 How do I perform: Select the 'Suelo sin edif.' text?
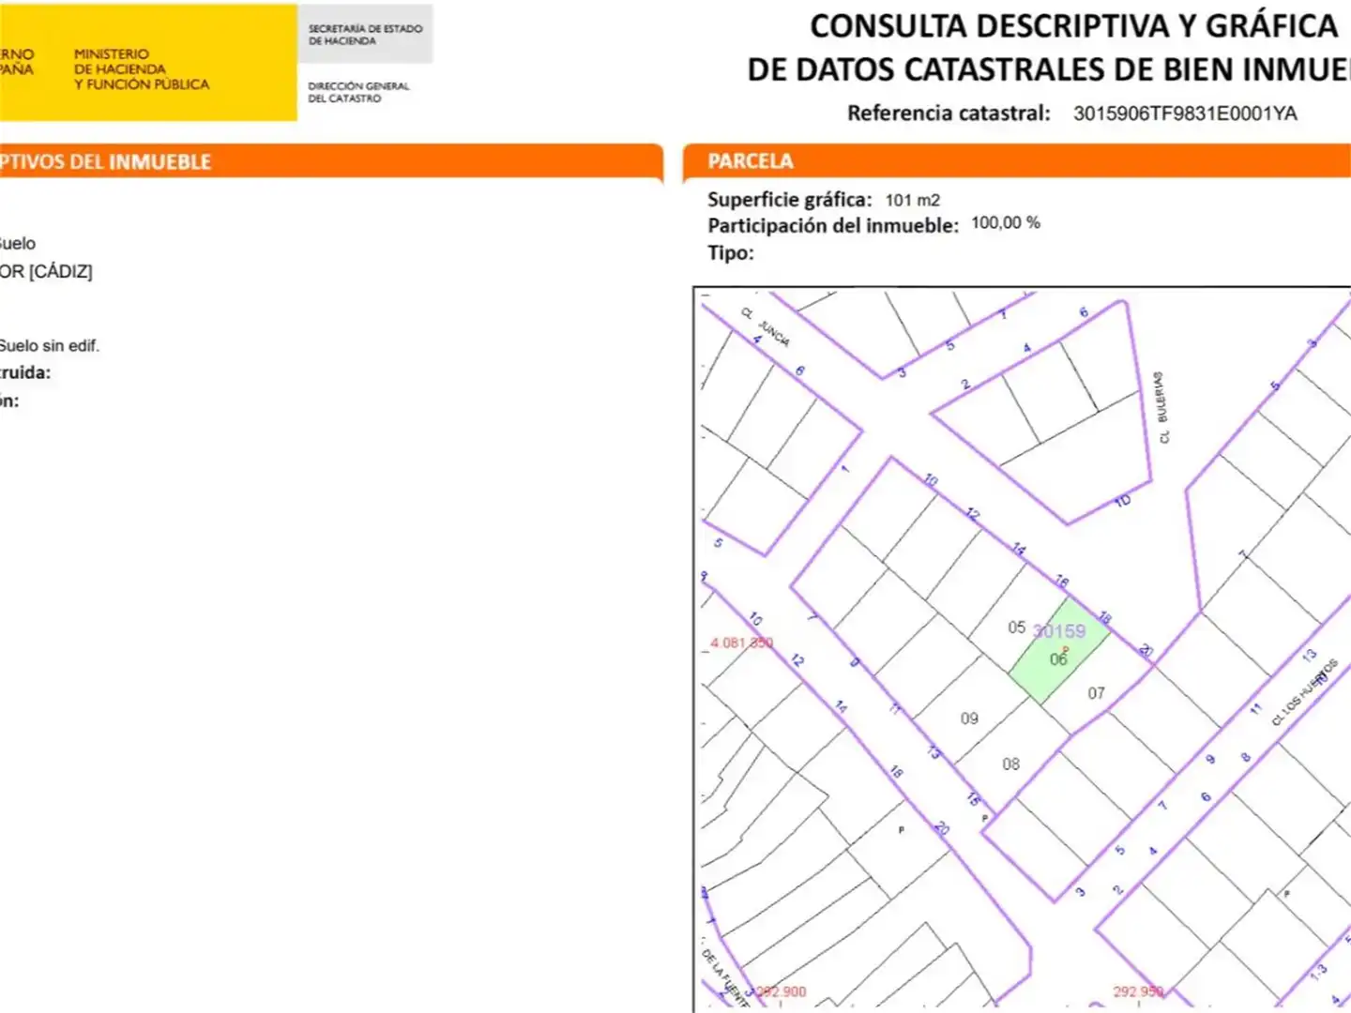pyautogui.click(x=49, y=346)
